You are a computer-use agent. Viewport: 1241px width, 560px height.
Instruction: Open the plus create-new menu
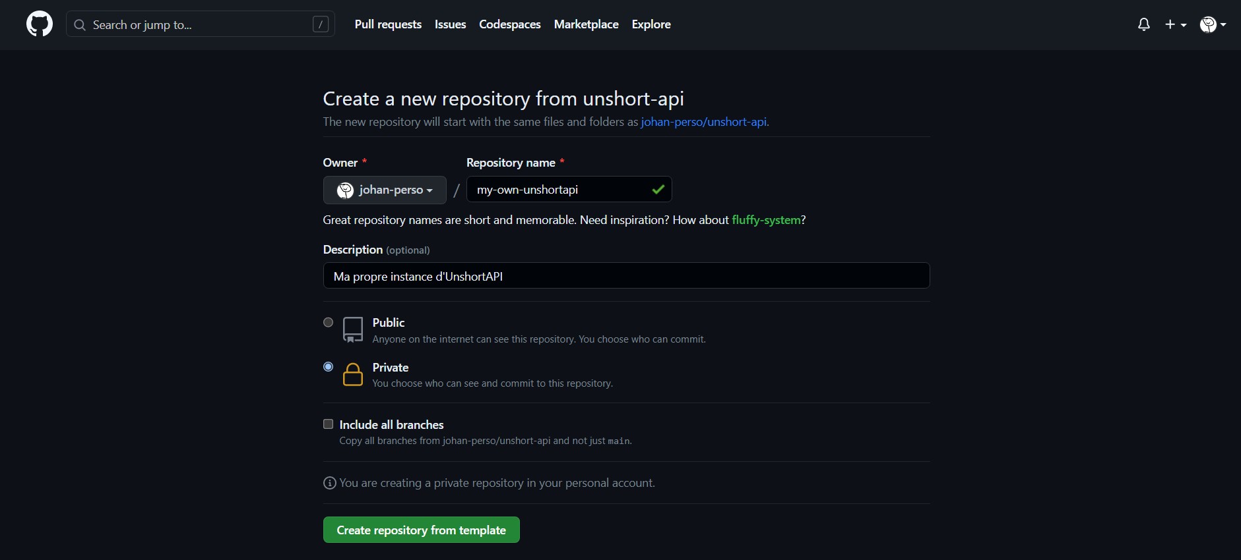click(1176, 24)
